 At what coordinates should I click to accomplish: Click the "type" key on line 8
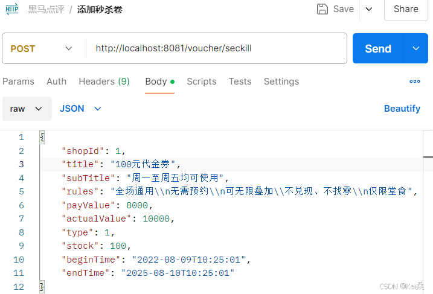[77, 232]
